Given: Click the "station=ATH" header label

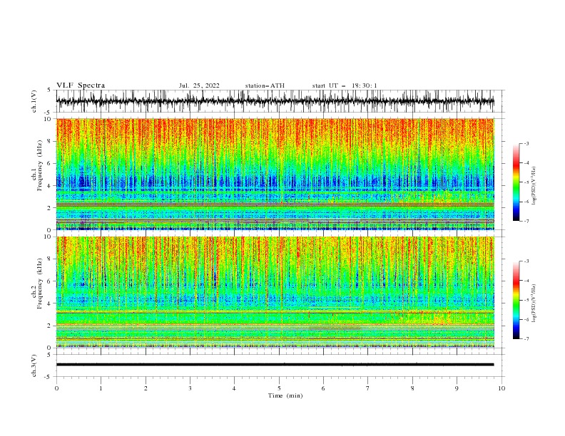Looking at the screenshot, I should [x=265, y=85].
